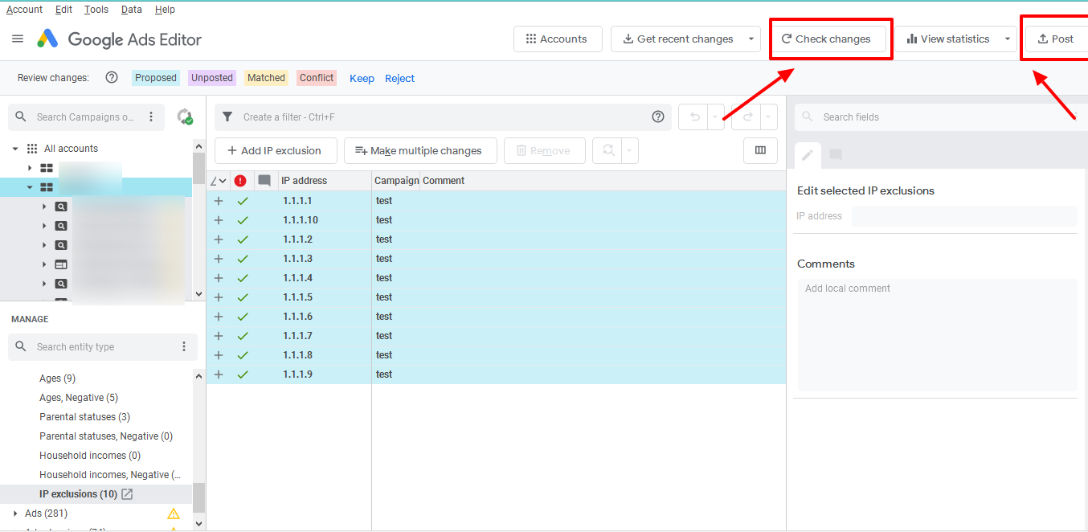Screen dimensions: 1088x532
Task: Select IP exclusions (10) entity type
Action: pos(78,494)
